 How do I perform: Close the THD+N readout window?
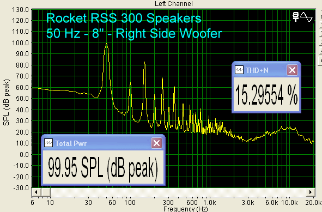(292, 70)
